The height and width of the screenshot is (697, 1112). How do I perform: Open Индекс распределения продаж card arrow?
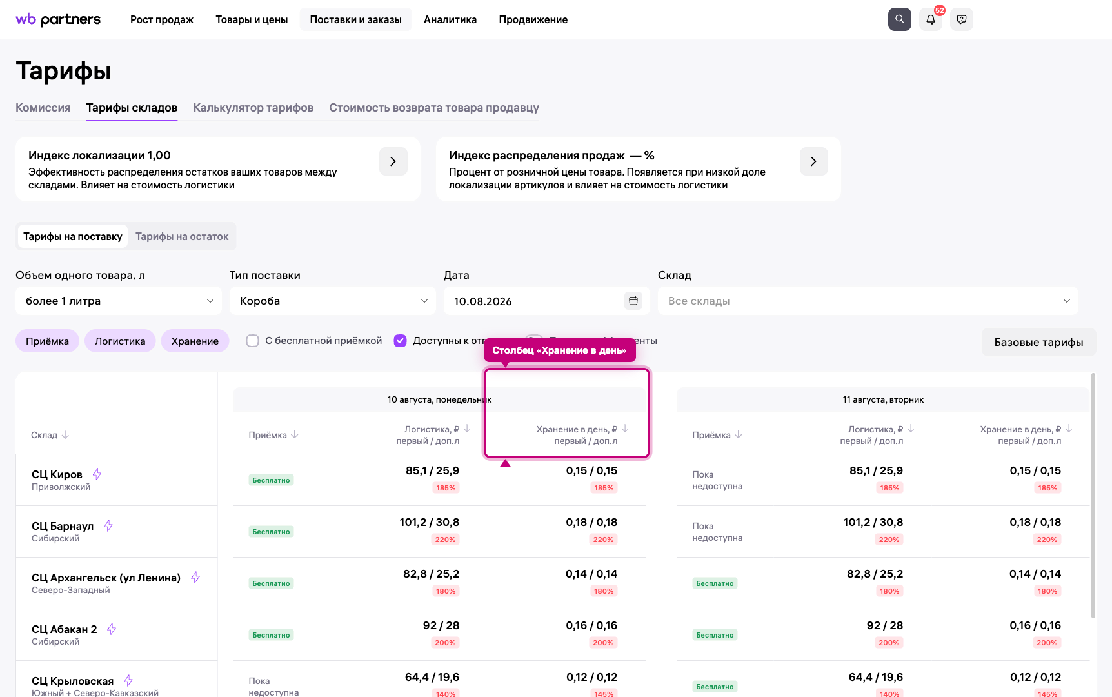(814, 161)
